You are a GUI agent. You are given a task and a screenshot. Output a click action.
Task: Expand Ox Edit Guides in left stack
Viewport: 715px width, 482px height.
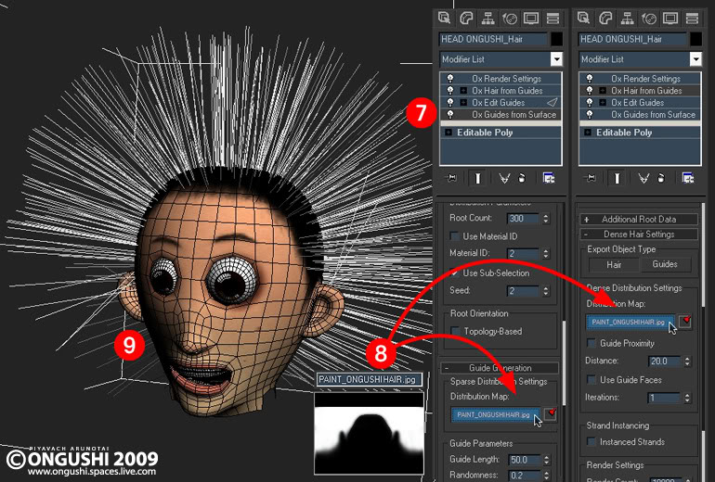tap(463, 102)
